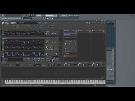Select the red effect module header in Lane 1
The width and height of the screenshot is (135, 101).
pos(70,56)
